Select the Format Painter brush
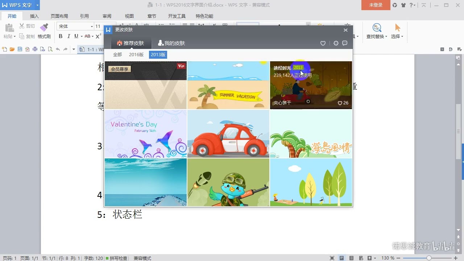464x261 pixels. tap(44, 28)
